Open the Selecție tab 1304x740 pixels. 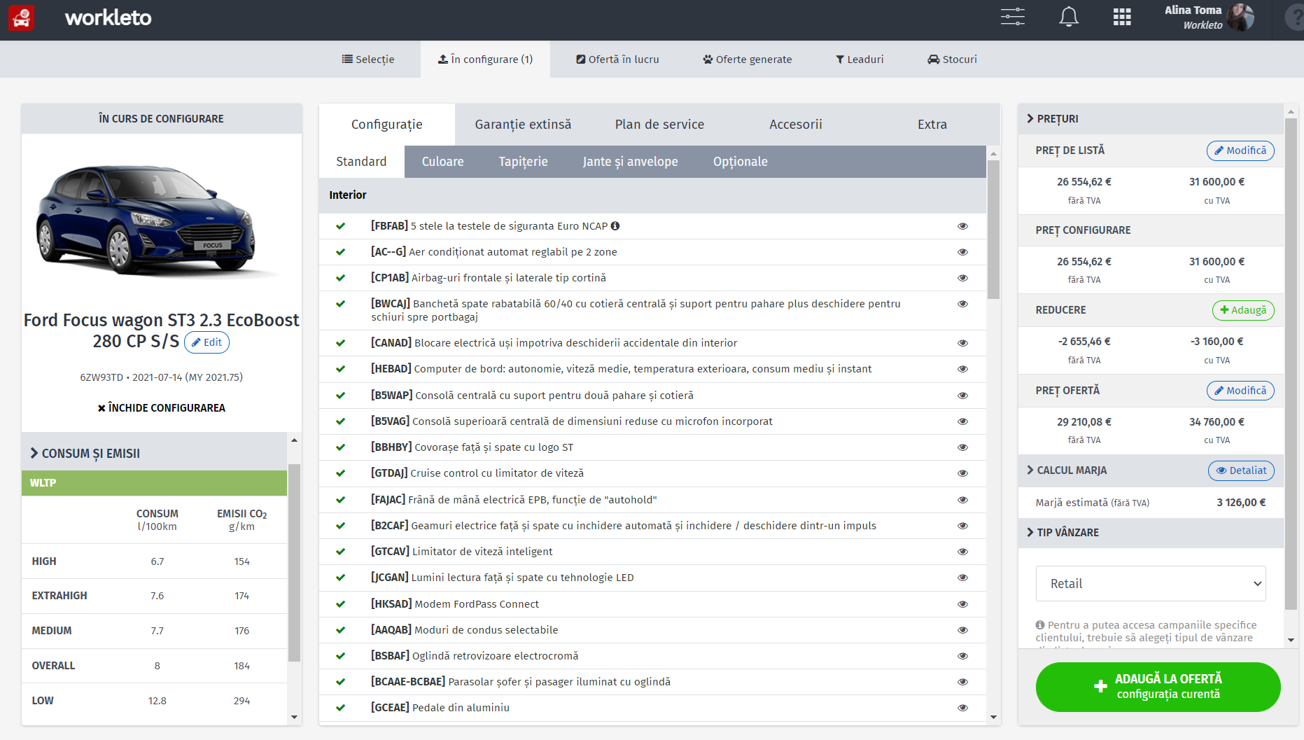[x=368, y=60]
